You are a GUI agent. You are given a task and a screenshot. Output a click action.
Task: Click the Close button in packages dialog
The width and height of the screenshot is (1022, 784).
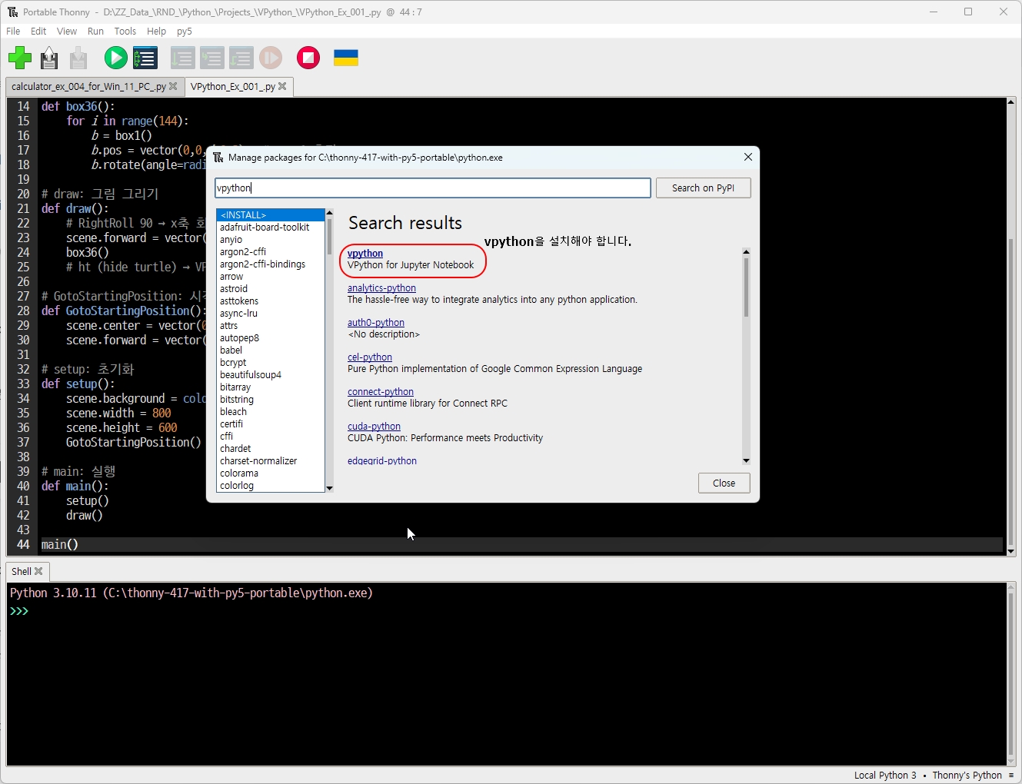point(724,483)
